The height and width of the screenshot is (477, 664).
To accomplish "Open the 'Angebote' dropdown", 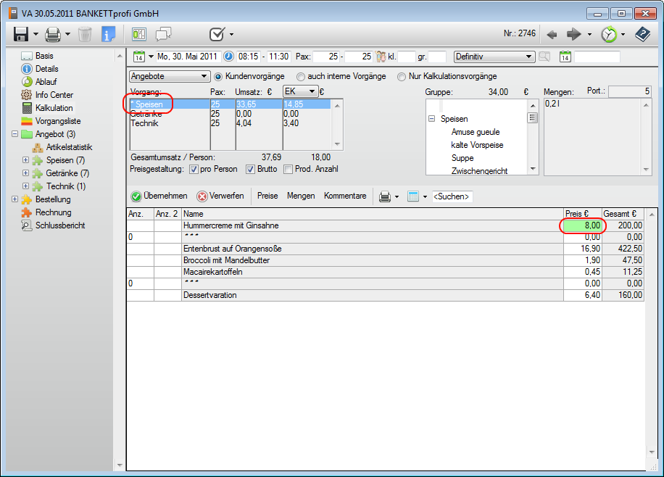I will pos(169,76).
